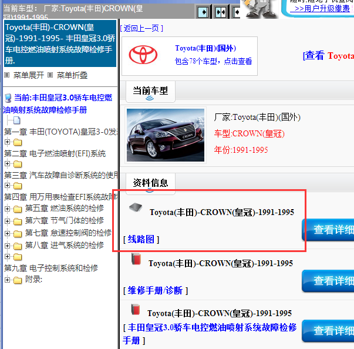Expand 第八章 进气系统的检修 tree node

pyautogui.click(x=7, y=246)
